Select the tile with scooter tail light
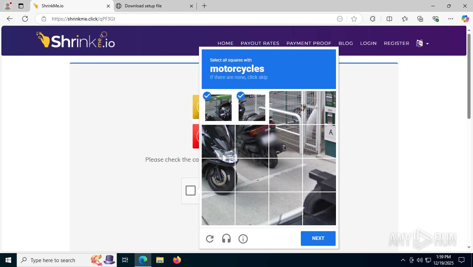 click(252, 141)
